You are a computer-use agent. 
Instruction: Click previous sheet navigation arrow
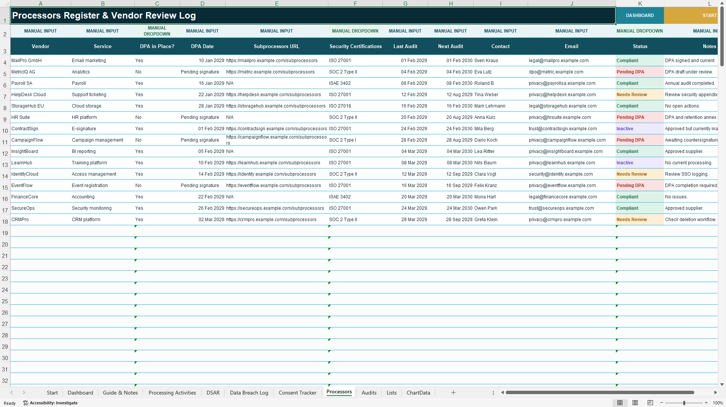coord(12,393)
